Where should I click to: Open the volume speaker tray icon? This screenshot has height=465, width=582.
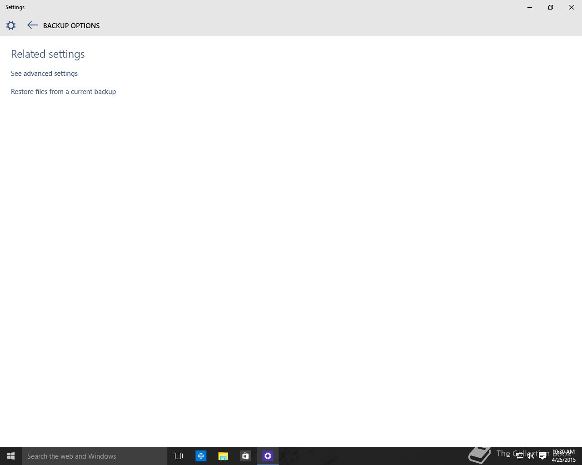point(531,456)
